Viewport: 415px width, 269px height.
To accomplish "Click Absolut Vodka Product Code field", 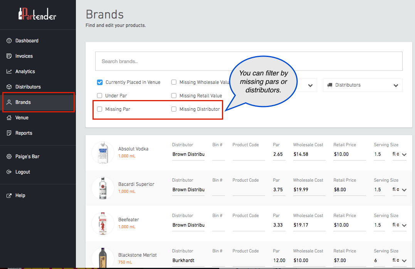I will [249, 154].
